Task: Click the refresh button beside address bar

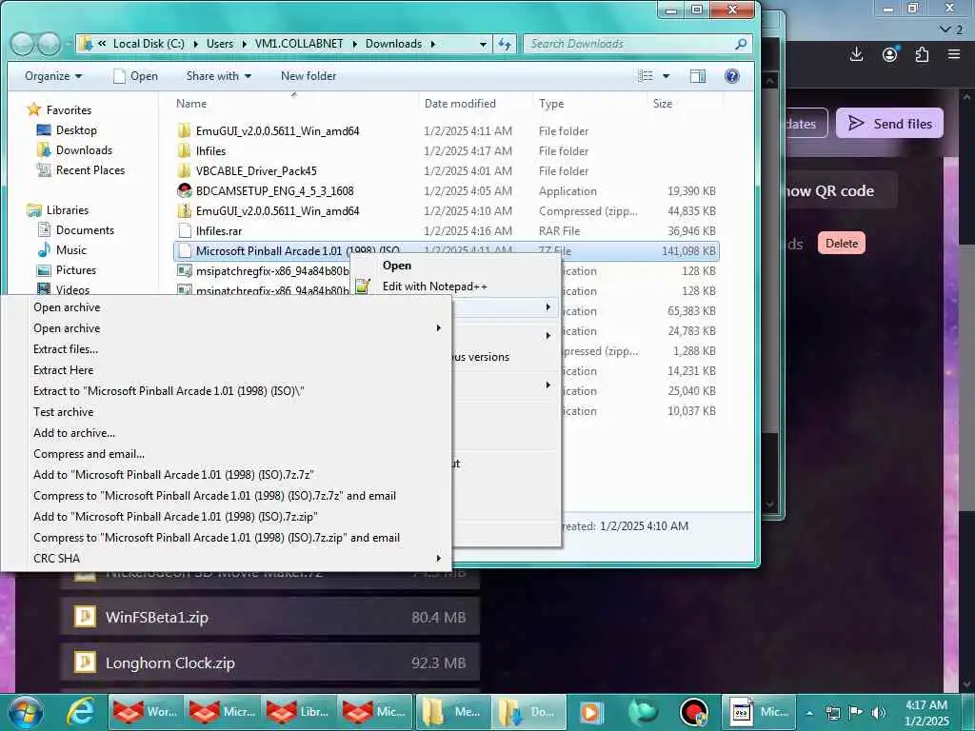Action: pyautogui.click(x=505, y=44)
